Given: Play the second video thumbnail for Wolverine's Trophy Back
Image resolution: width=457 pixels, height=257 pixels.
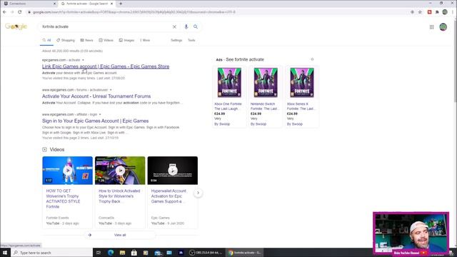Looking at the screenshot, I should click(120, 171).
